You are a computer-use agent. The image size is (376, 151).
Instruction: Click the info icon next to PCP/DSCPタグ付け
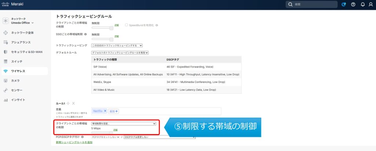pos(82,137)
